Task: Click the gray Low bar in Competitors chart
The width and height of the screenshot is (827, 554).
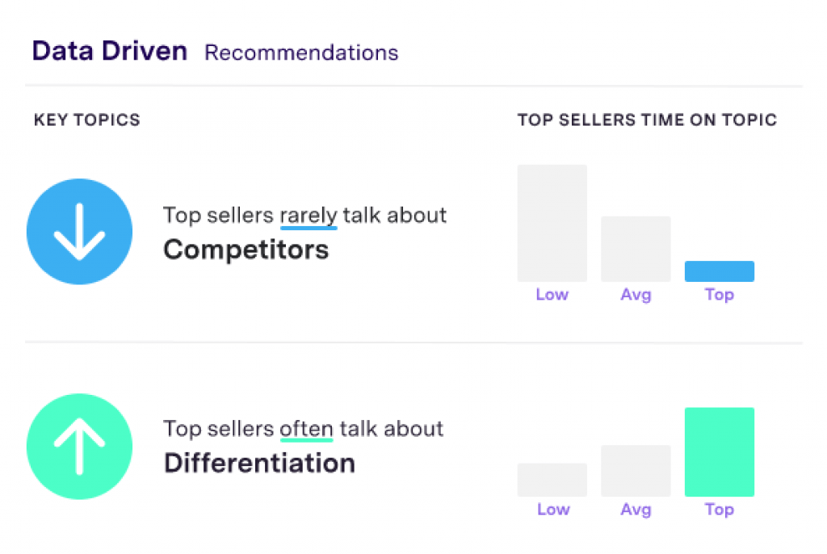Action: pos(552,223)
